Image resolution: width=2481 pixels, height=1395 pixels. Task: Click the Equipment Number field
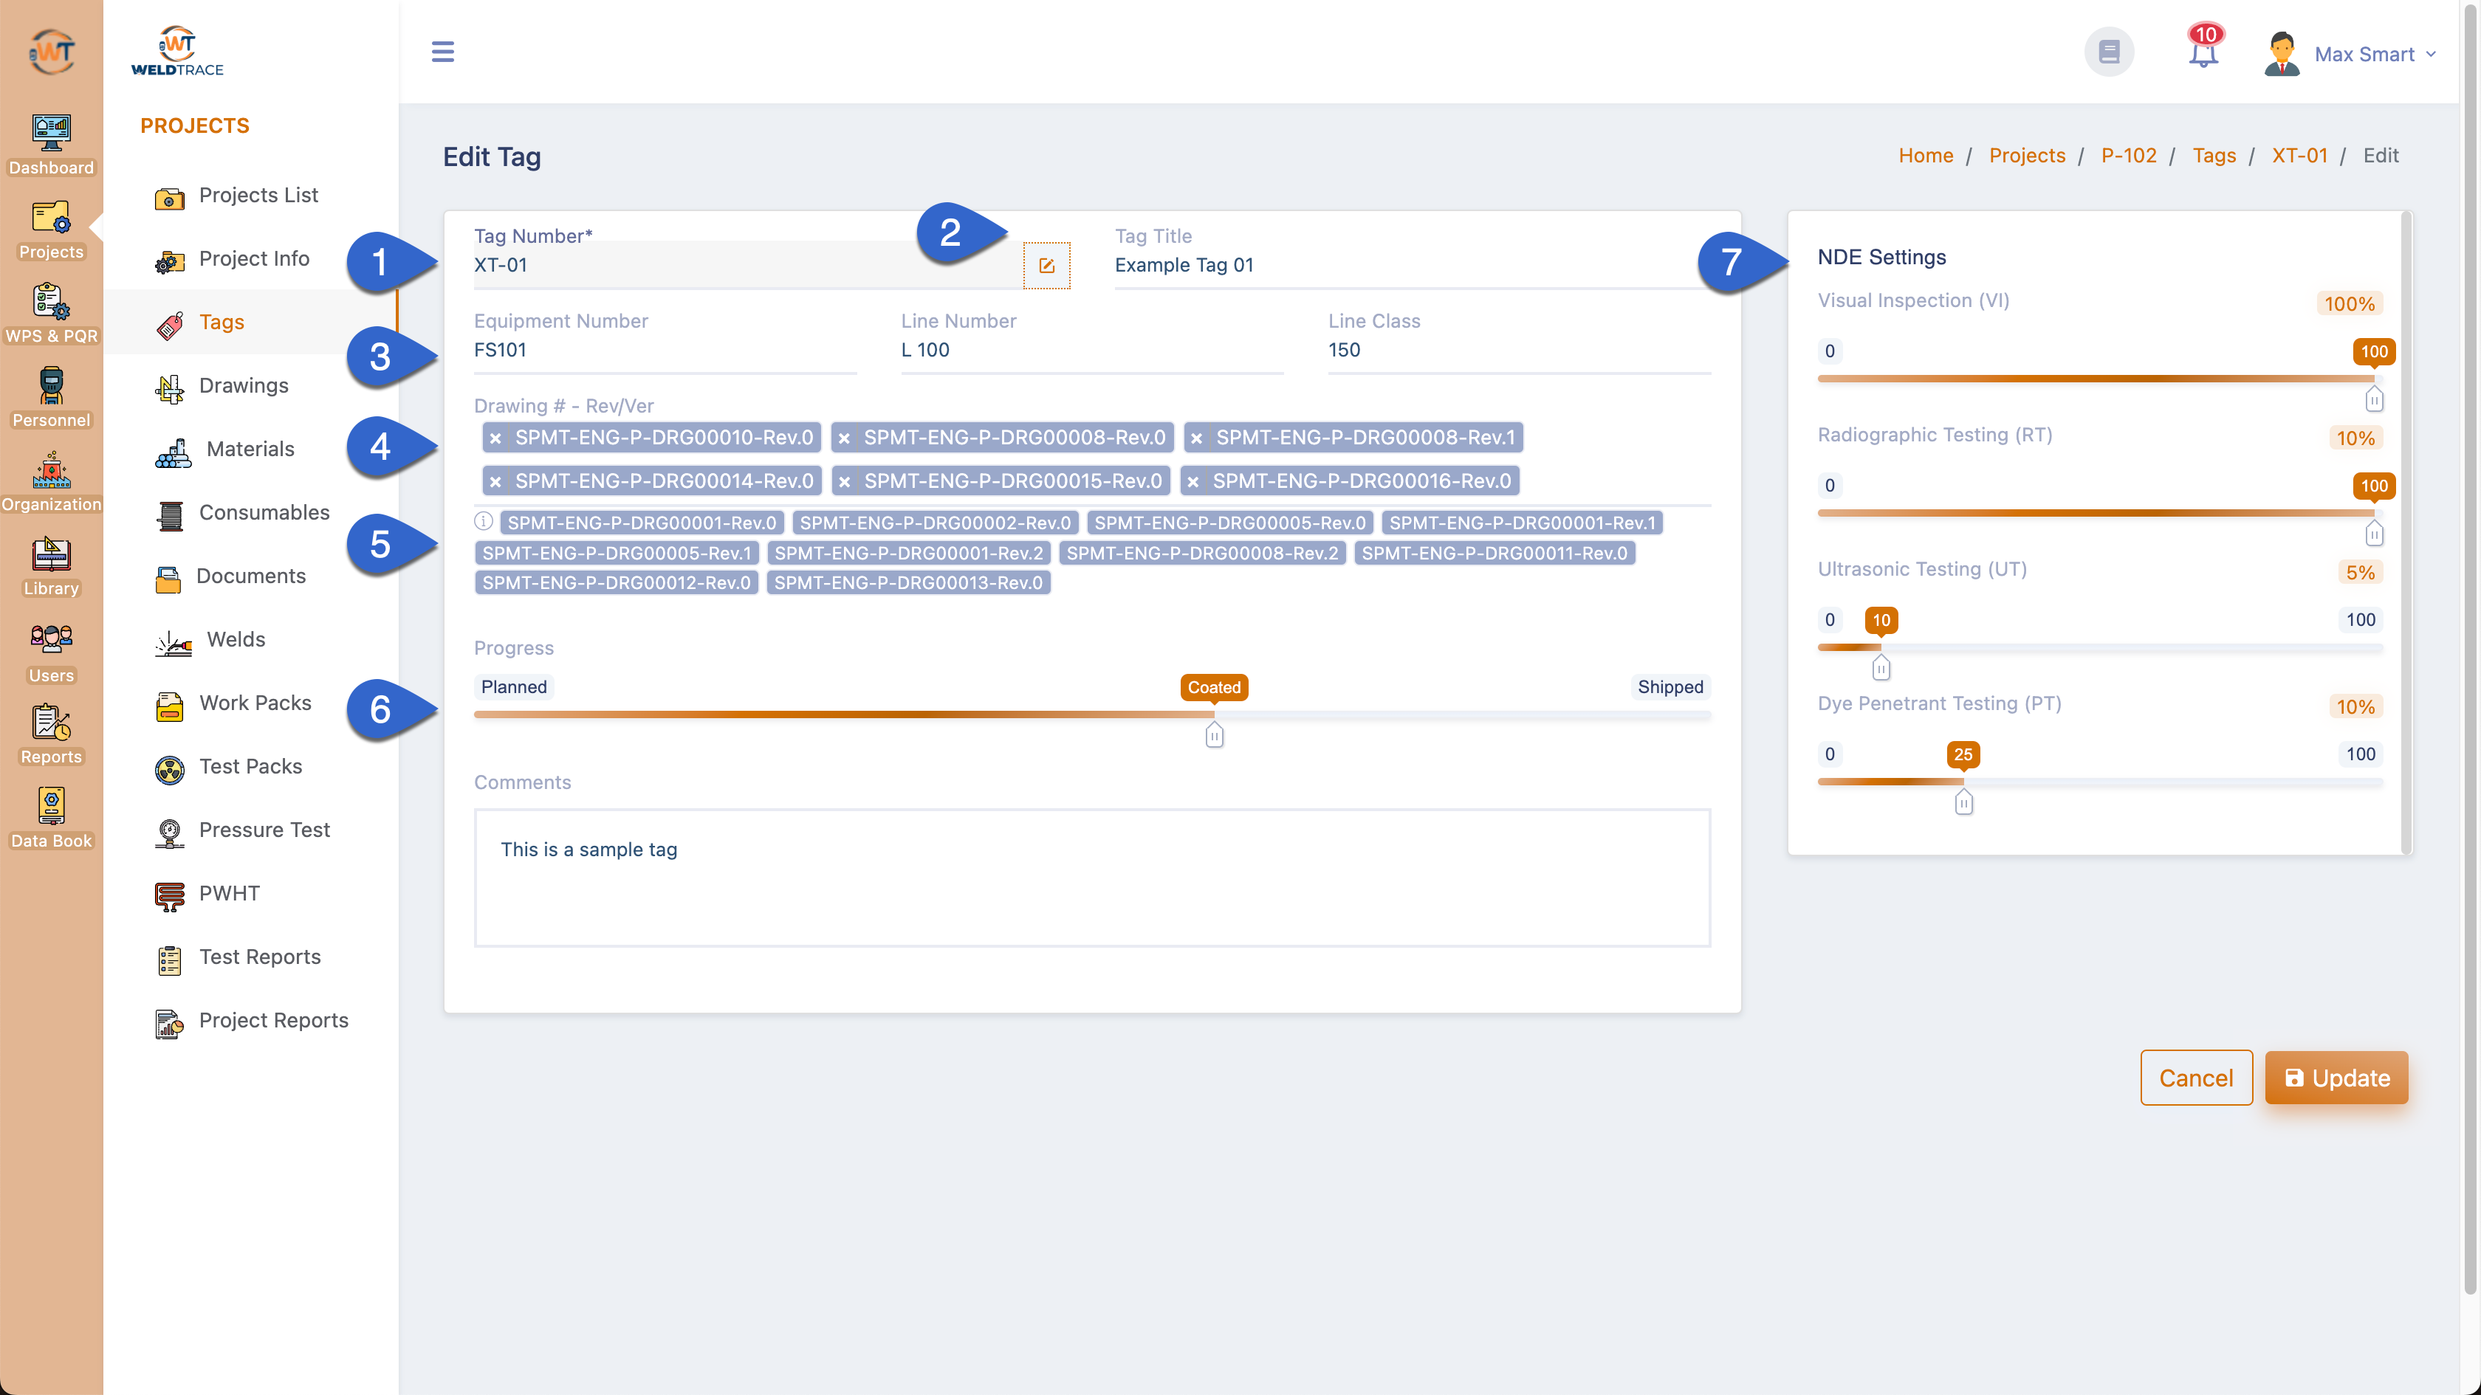click(x=665, y=351)
